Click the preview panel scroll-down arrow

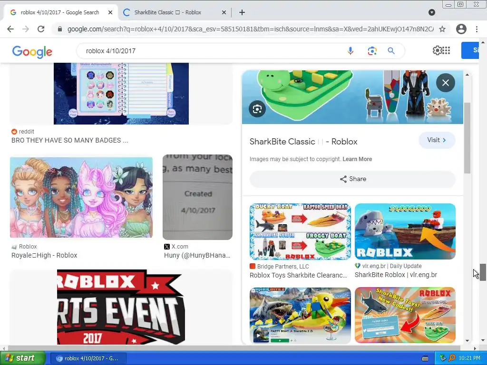468,340
